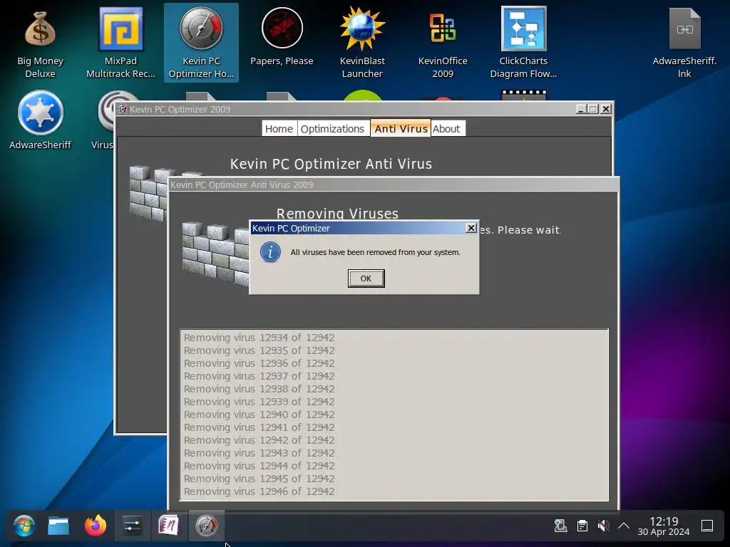Viewport: 730px width, 547px height.
Task: Click the brick firewall image in Removing Viruses window
Action: pos(215,254)
